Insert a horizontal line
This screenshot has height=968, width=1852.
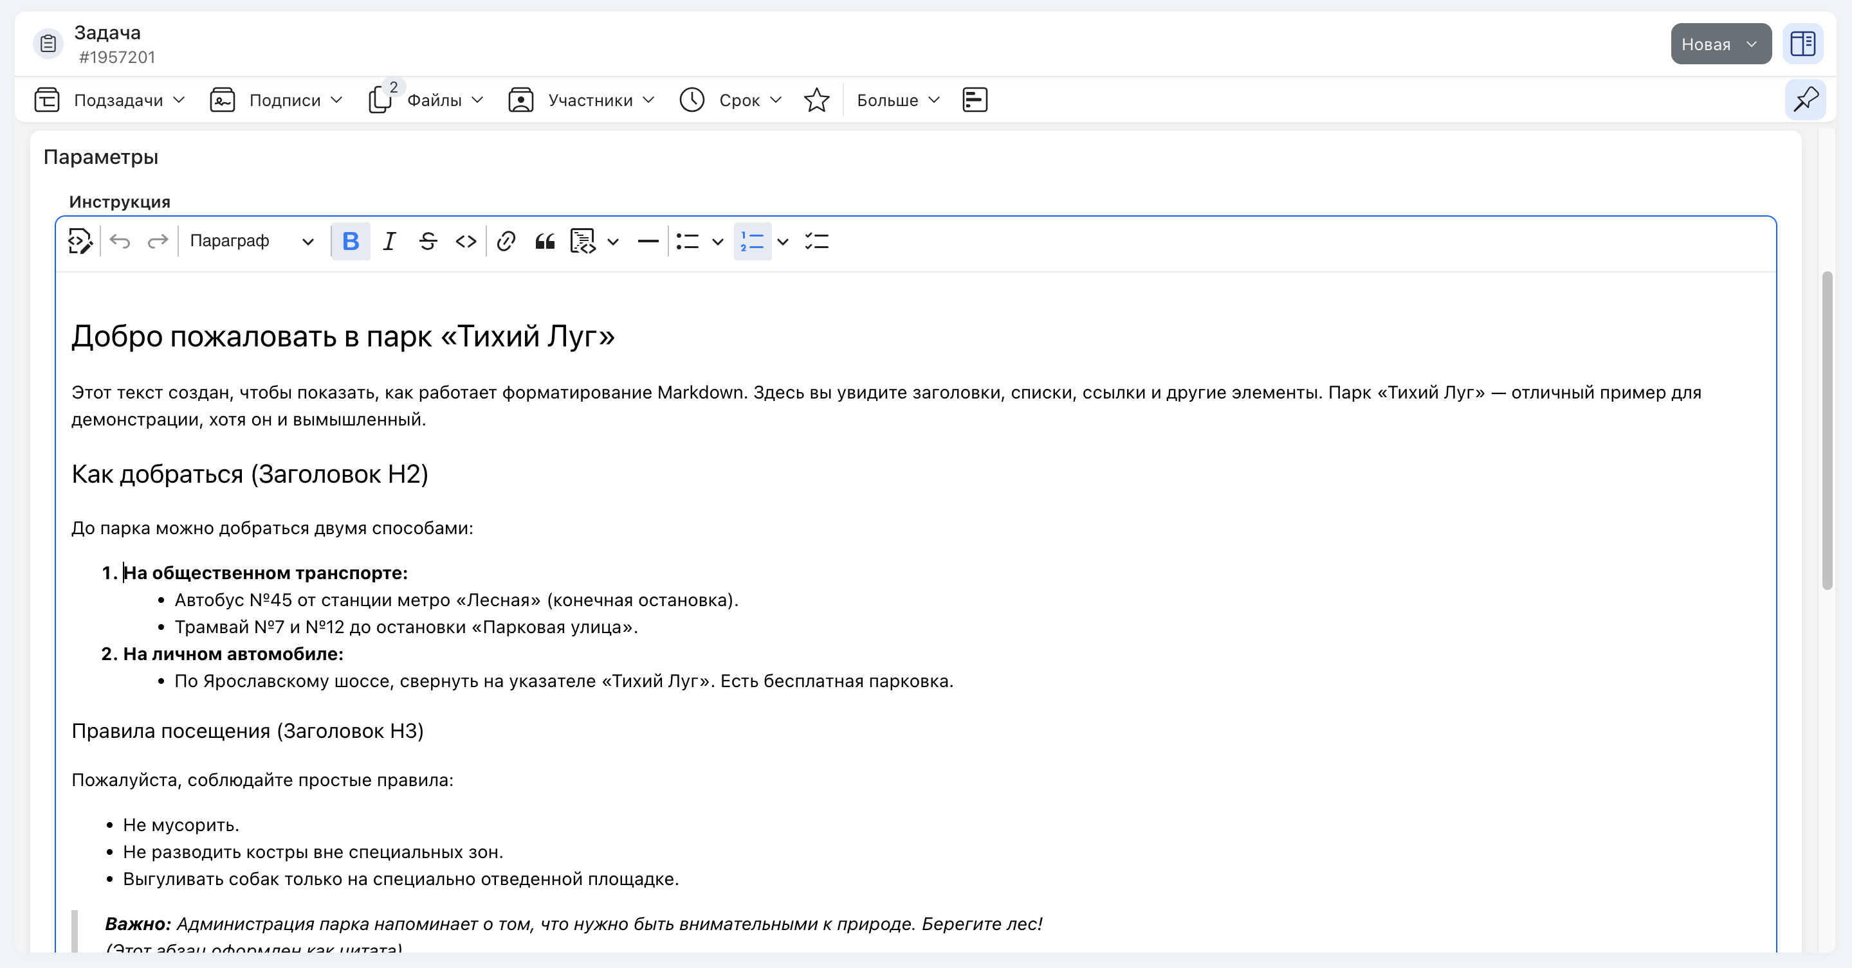[648, 241]
